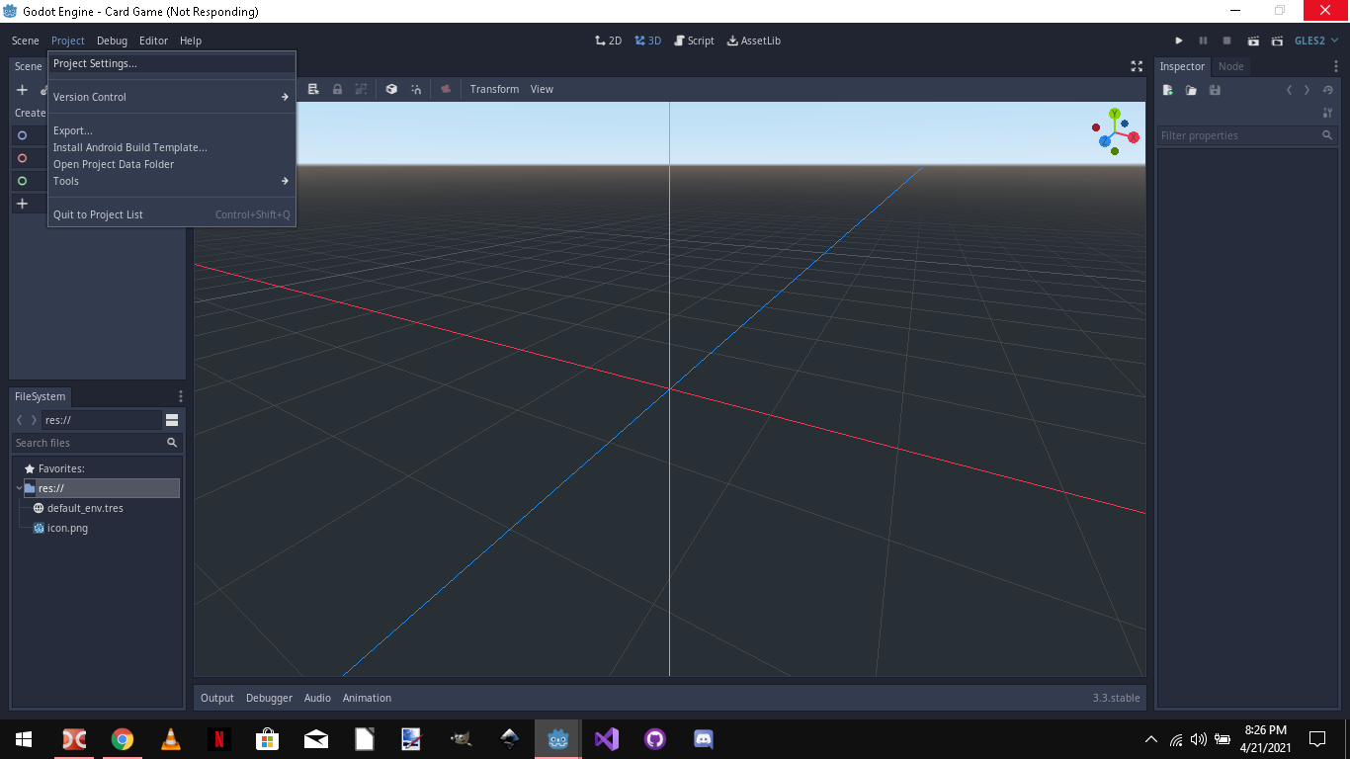The image size is (1350, 759).
Task: Open the GLES2 renderer dropdown
Action: pyautogui.click(x=1314, y=41)
